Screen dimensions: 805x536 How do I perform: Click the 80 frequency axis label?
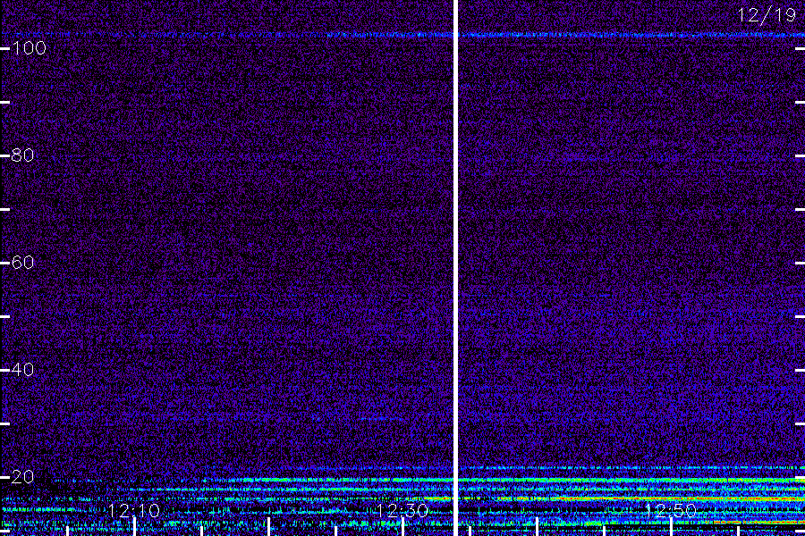pos(22,155)
